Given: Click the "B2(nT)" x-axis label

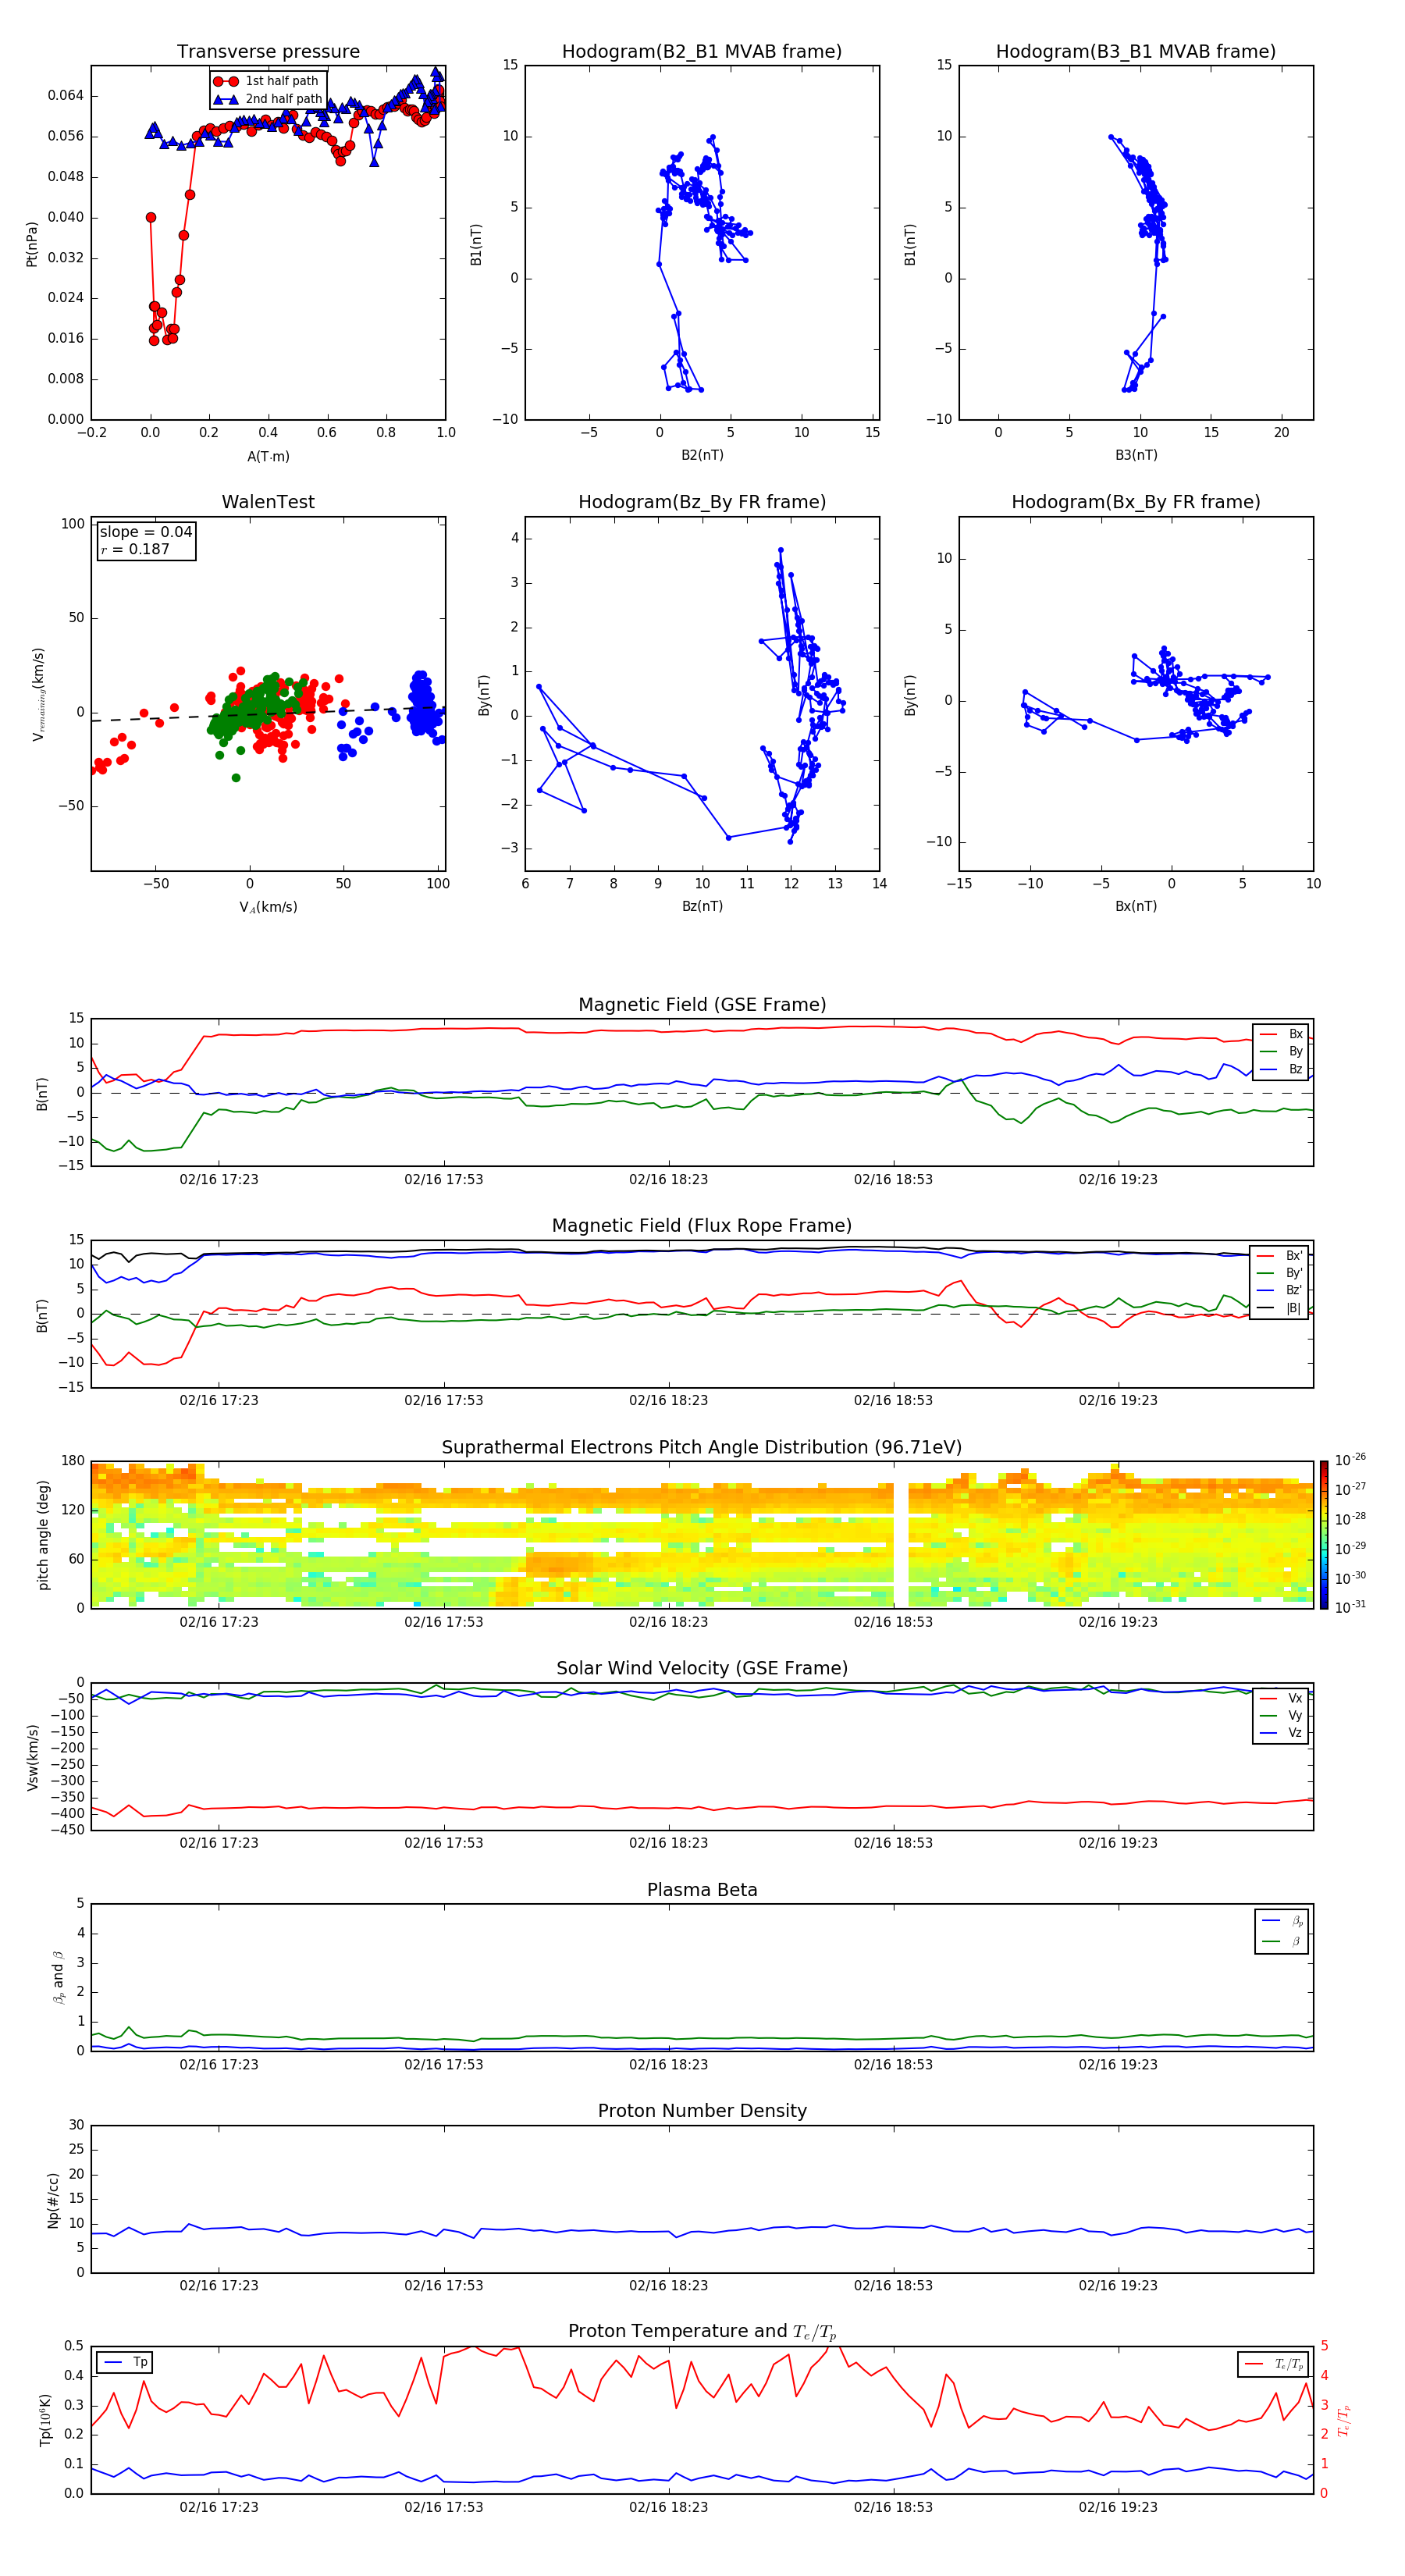Looking at the screenshot, I should (x=702, y=455).
